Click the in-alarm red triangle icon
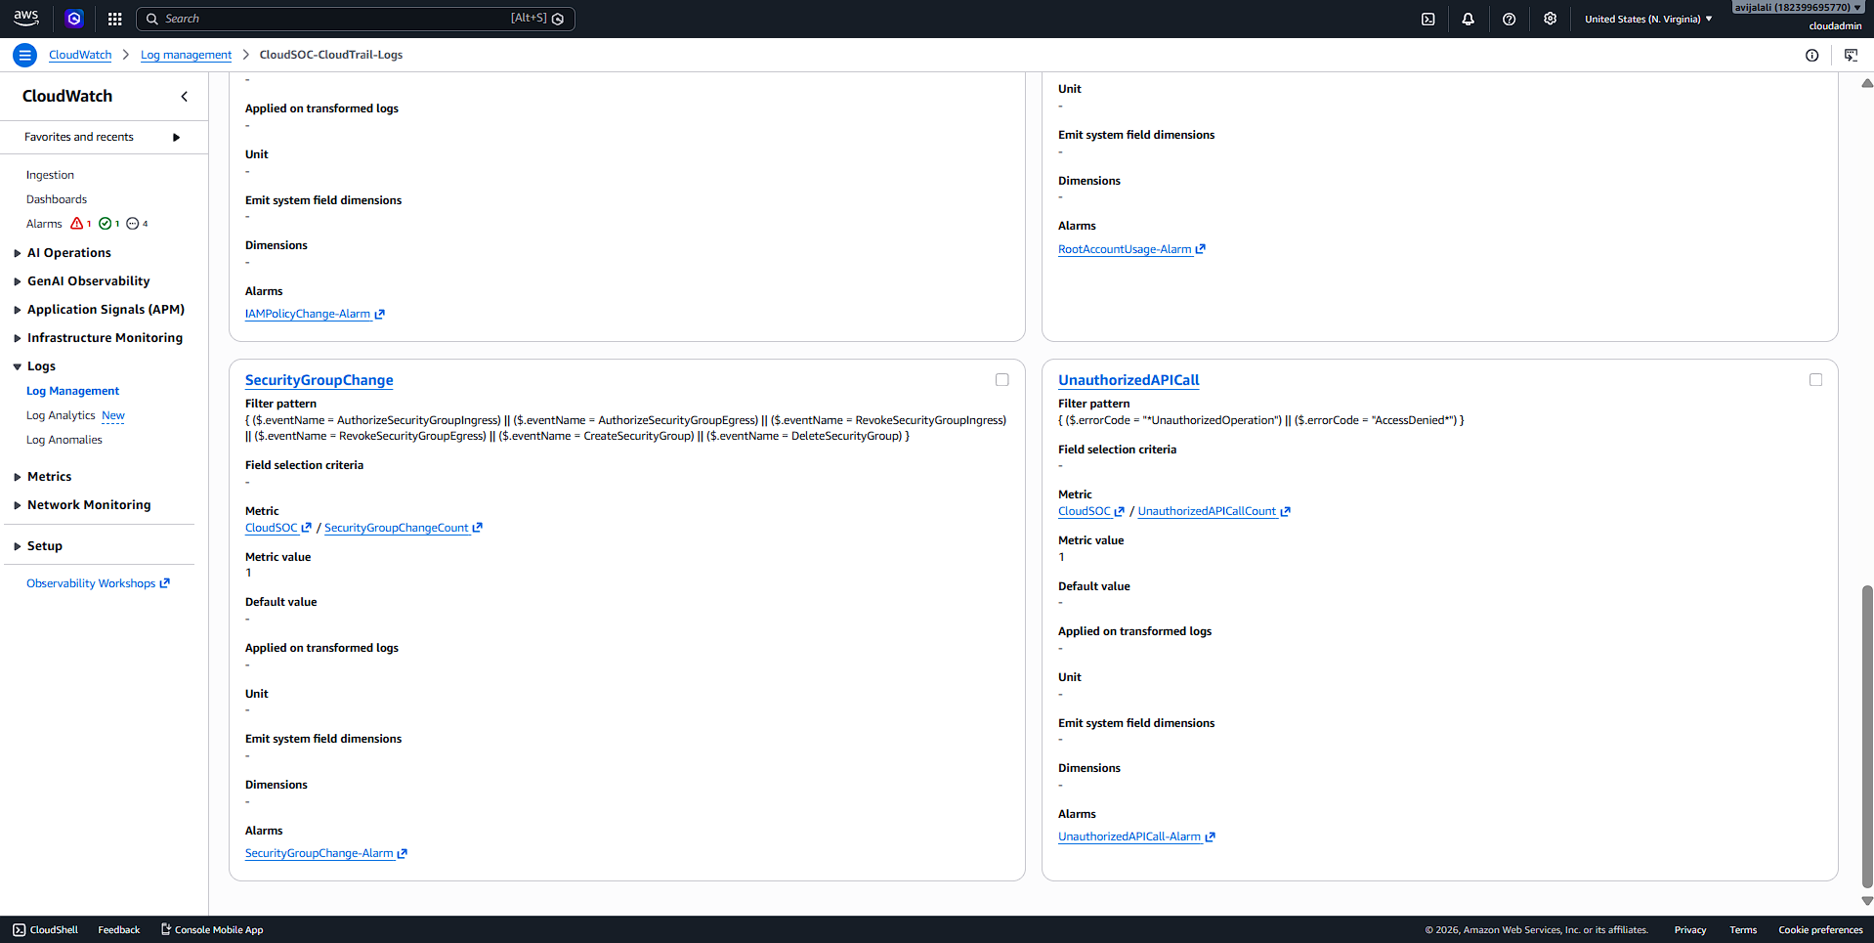 coord(76,224)
